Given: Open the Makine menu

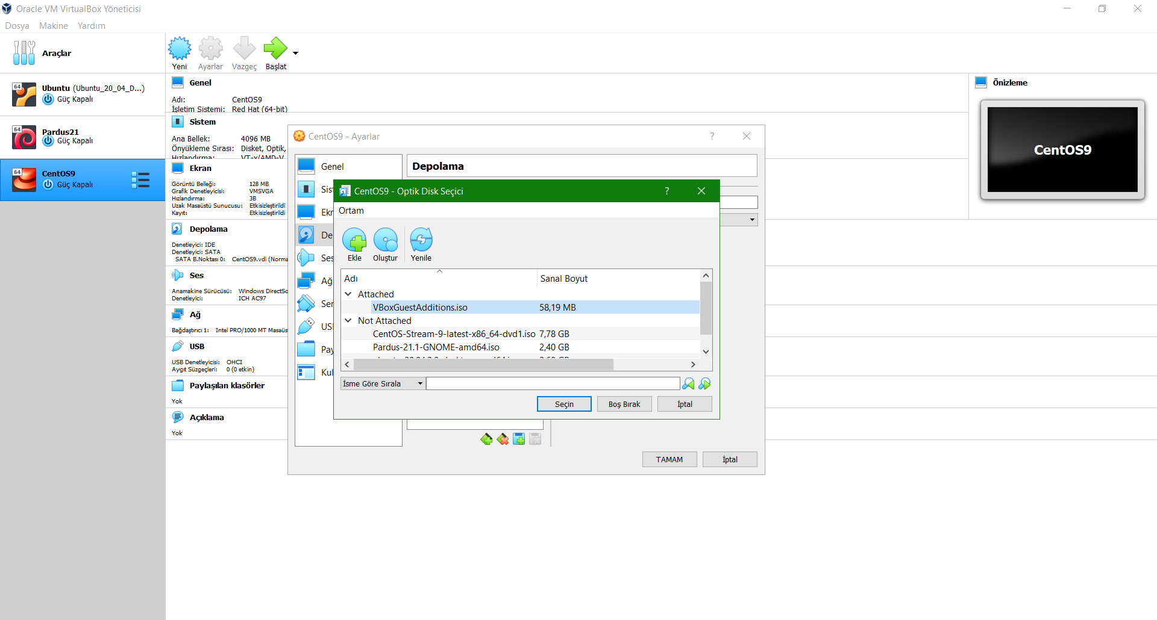Looking at the screenshot, I should (54, 25).
